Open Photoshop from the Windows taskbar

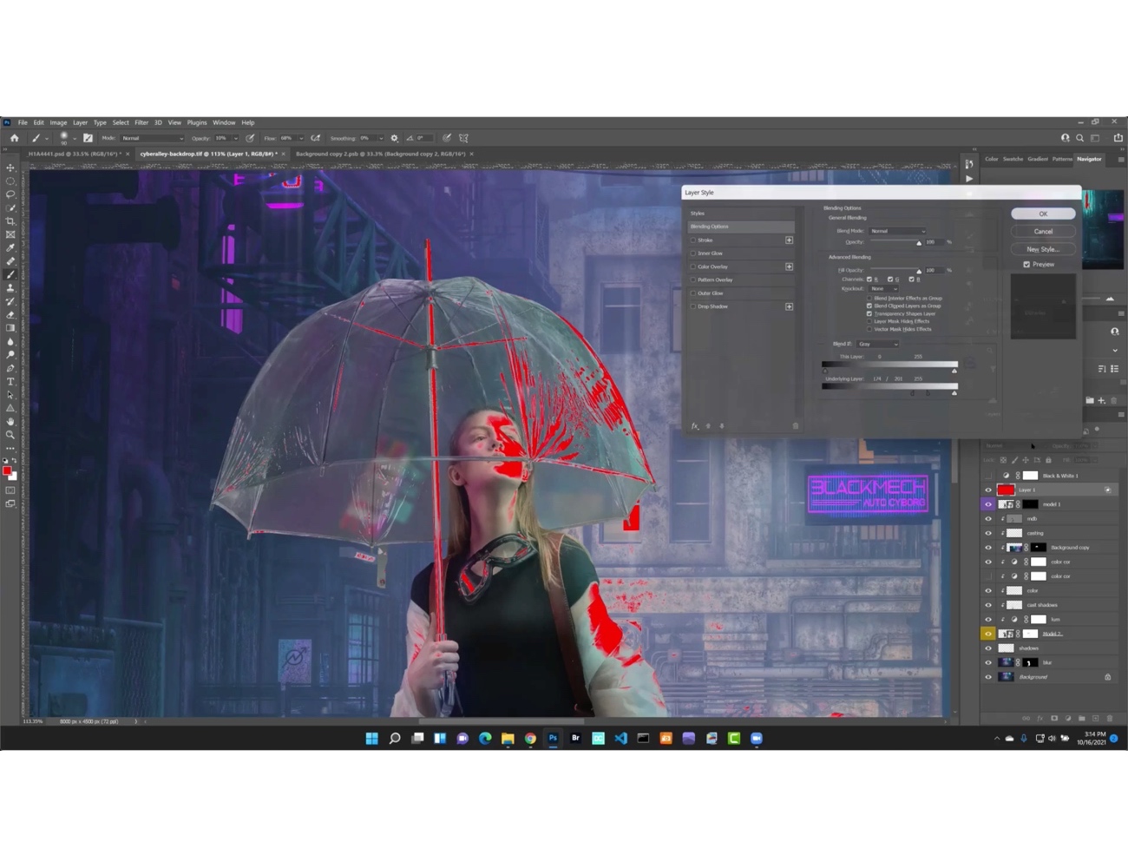click(x=553, y=738)
